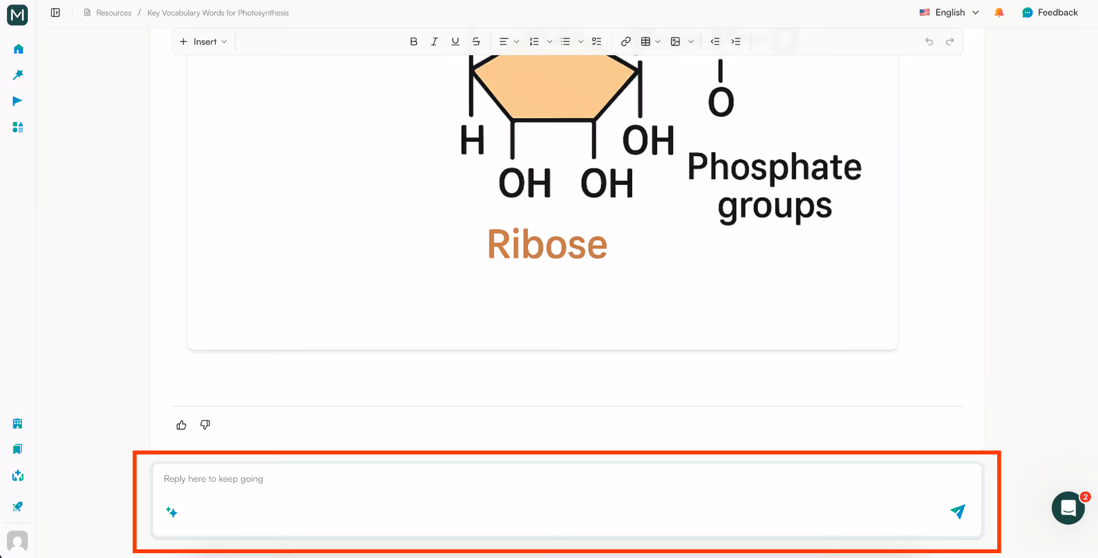Open the English language dropdown
1098x558 pixels.
[949, 12]
